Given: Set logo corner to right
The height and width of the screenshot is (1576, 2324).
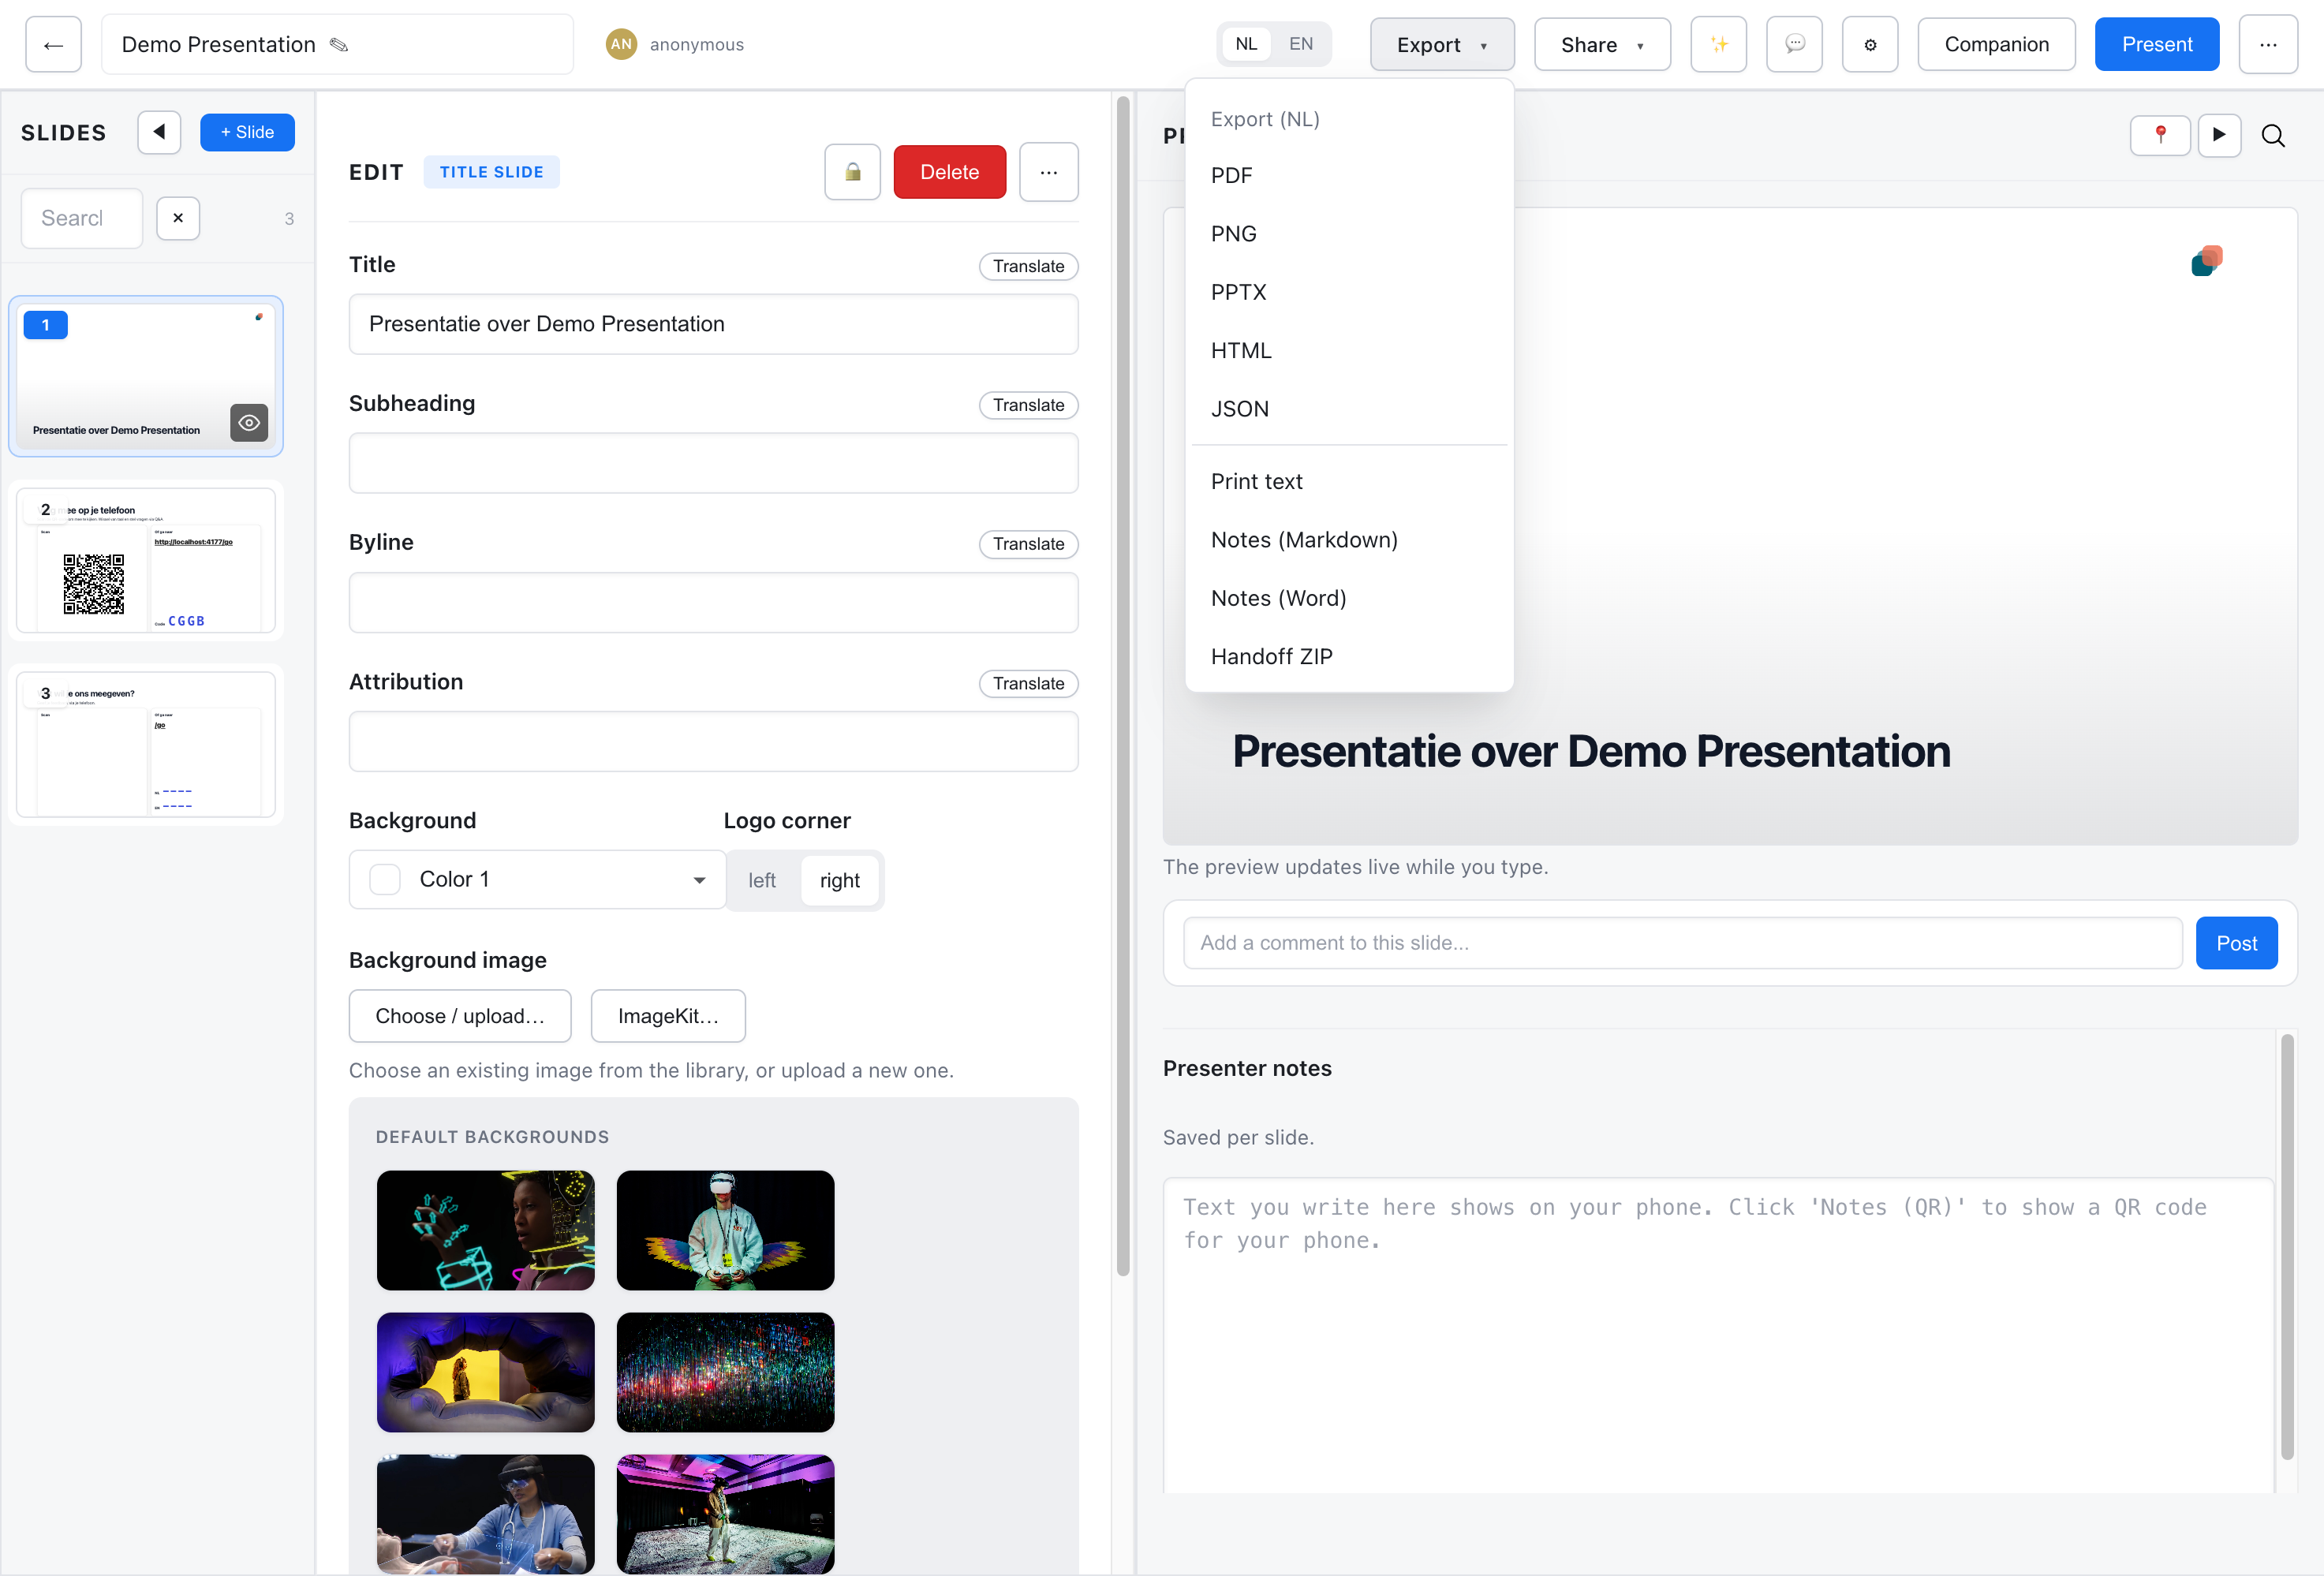Looking at the screenshot, I should point(839,880).
